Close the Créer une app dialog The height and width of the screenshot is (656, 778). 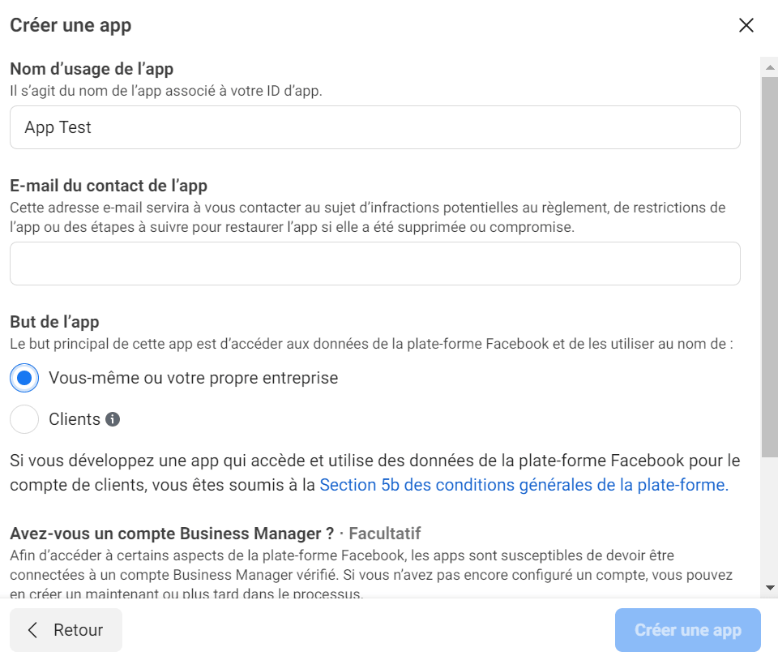click(x=746, y=25)
